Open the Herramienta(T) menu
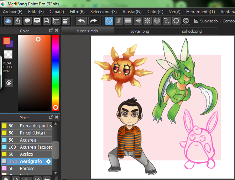This screenshot has width=235, height=180. pyautogui.click(x=200, y=12)
